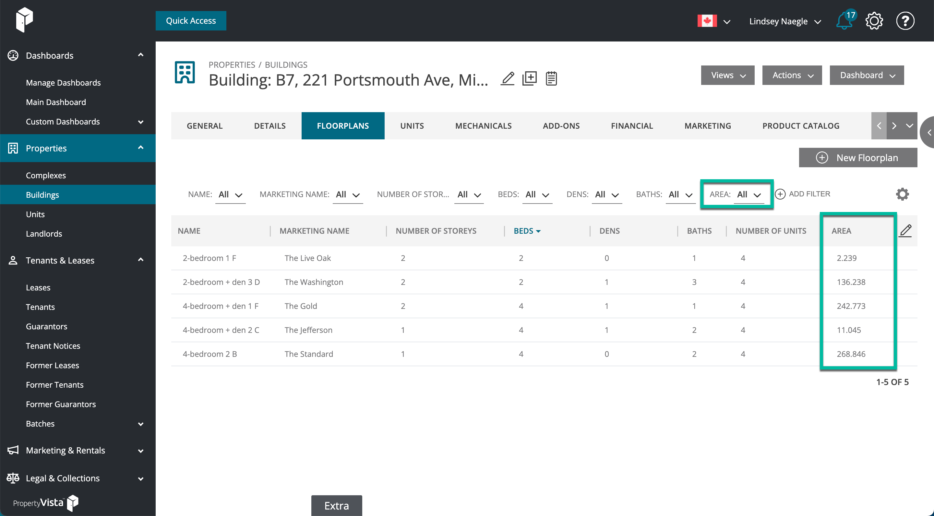The width and height of the screenshot is (934, 516).
Task: Open the table settings gear icon
Action: (902, 194)
